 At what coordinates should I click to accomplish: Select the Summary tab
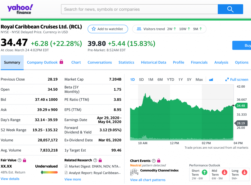pyautogui.click(x=12, y=63)
